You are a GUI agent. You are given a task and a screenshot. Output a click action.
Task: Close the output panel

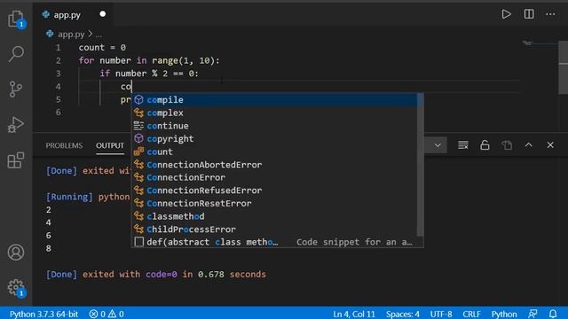[x=550, y=145]
